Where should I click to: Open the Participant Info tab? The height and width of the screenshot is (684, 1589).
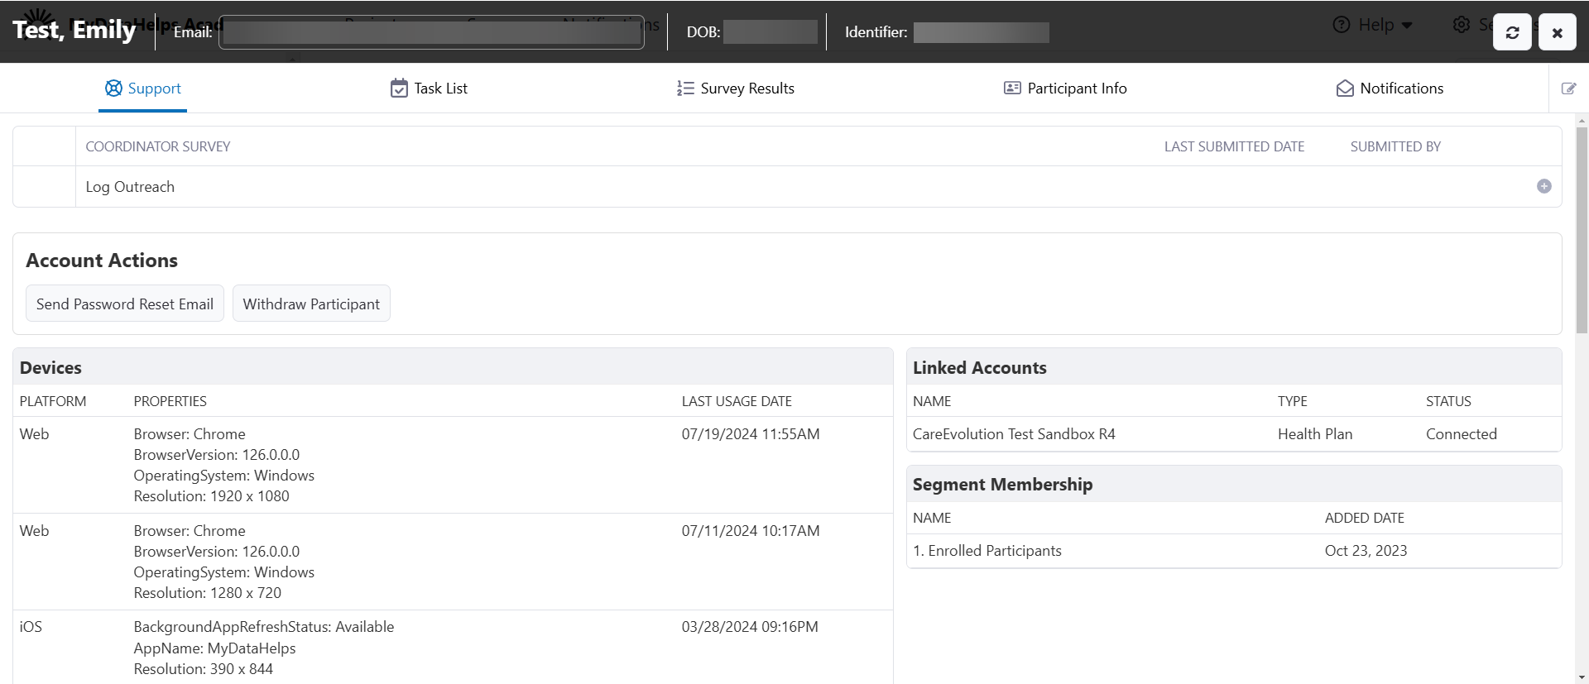coord(1064,88)
